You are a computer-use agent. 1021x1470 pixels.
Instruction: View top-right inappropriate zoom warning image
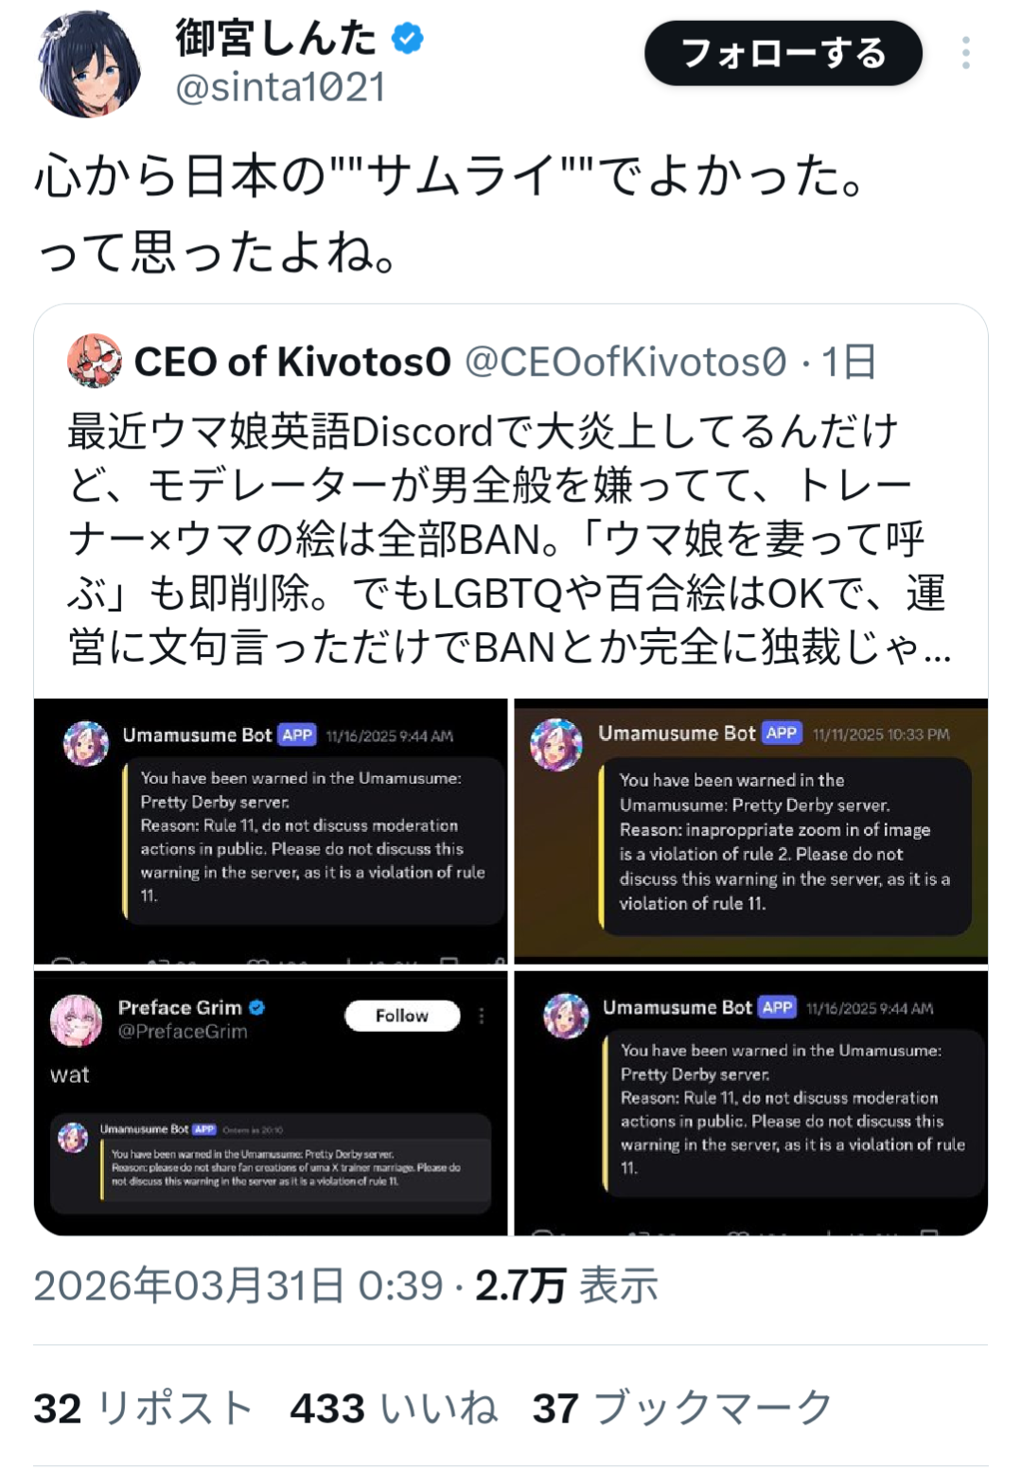click(751, 831)
